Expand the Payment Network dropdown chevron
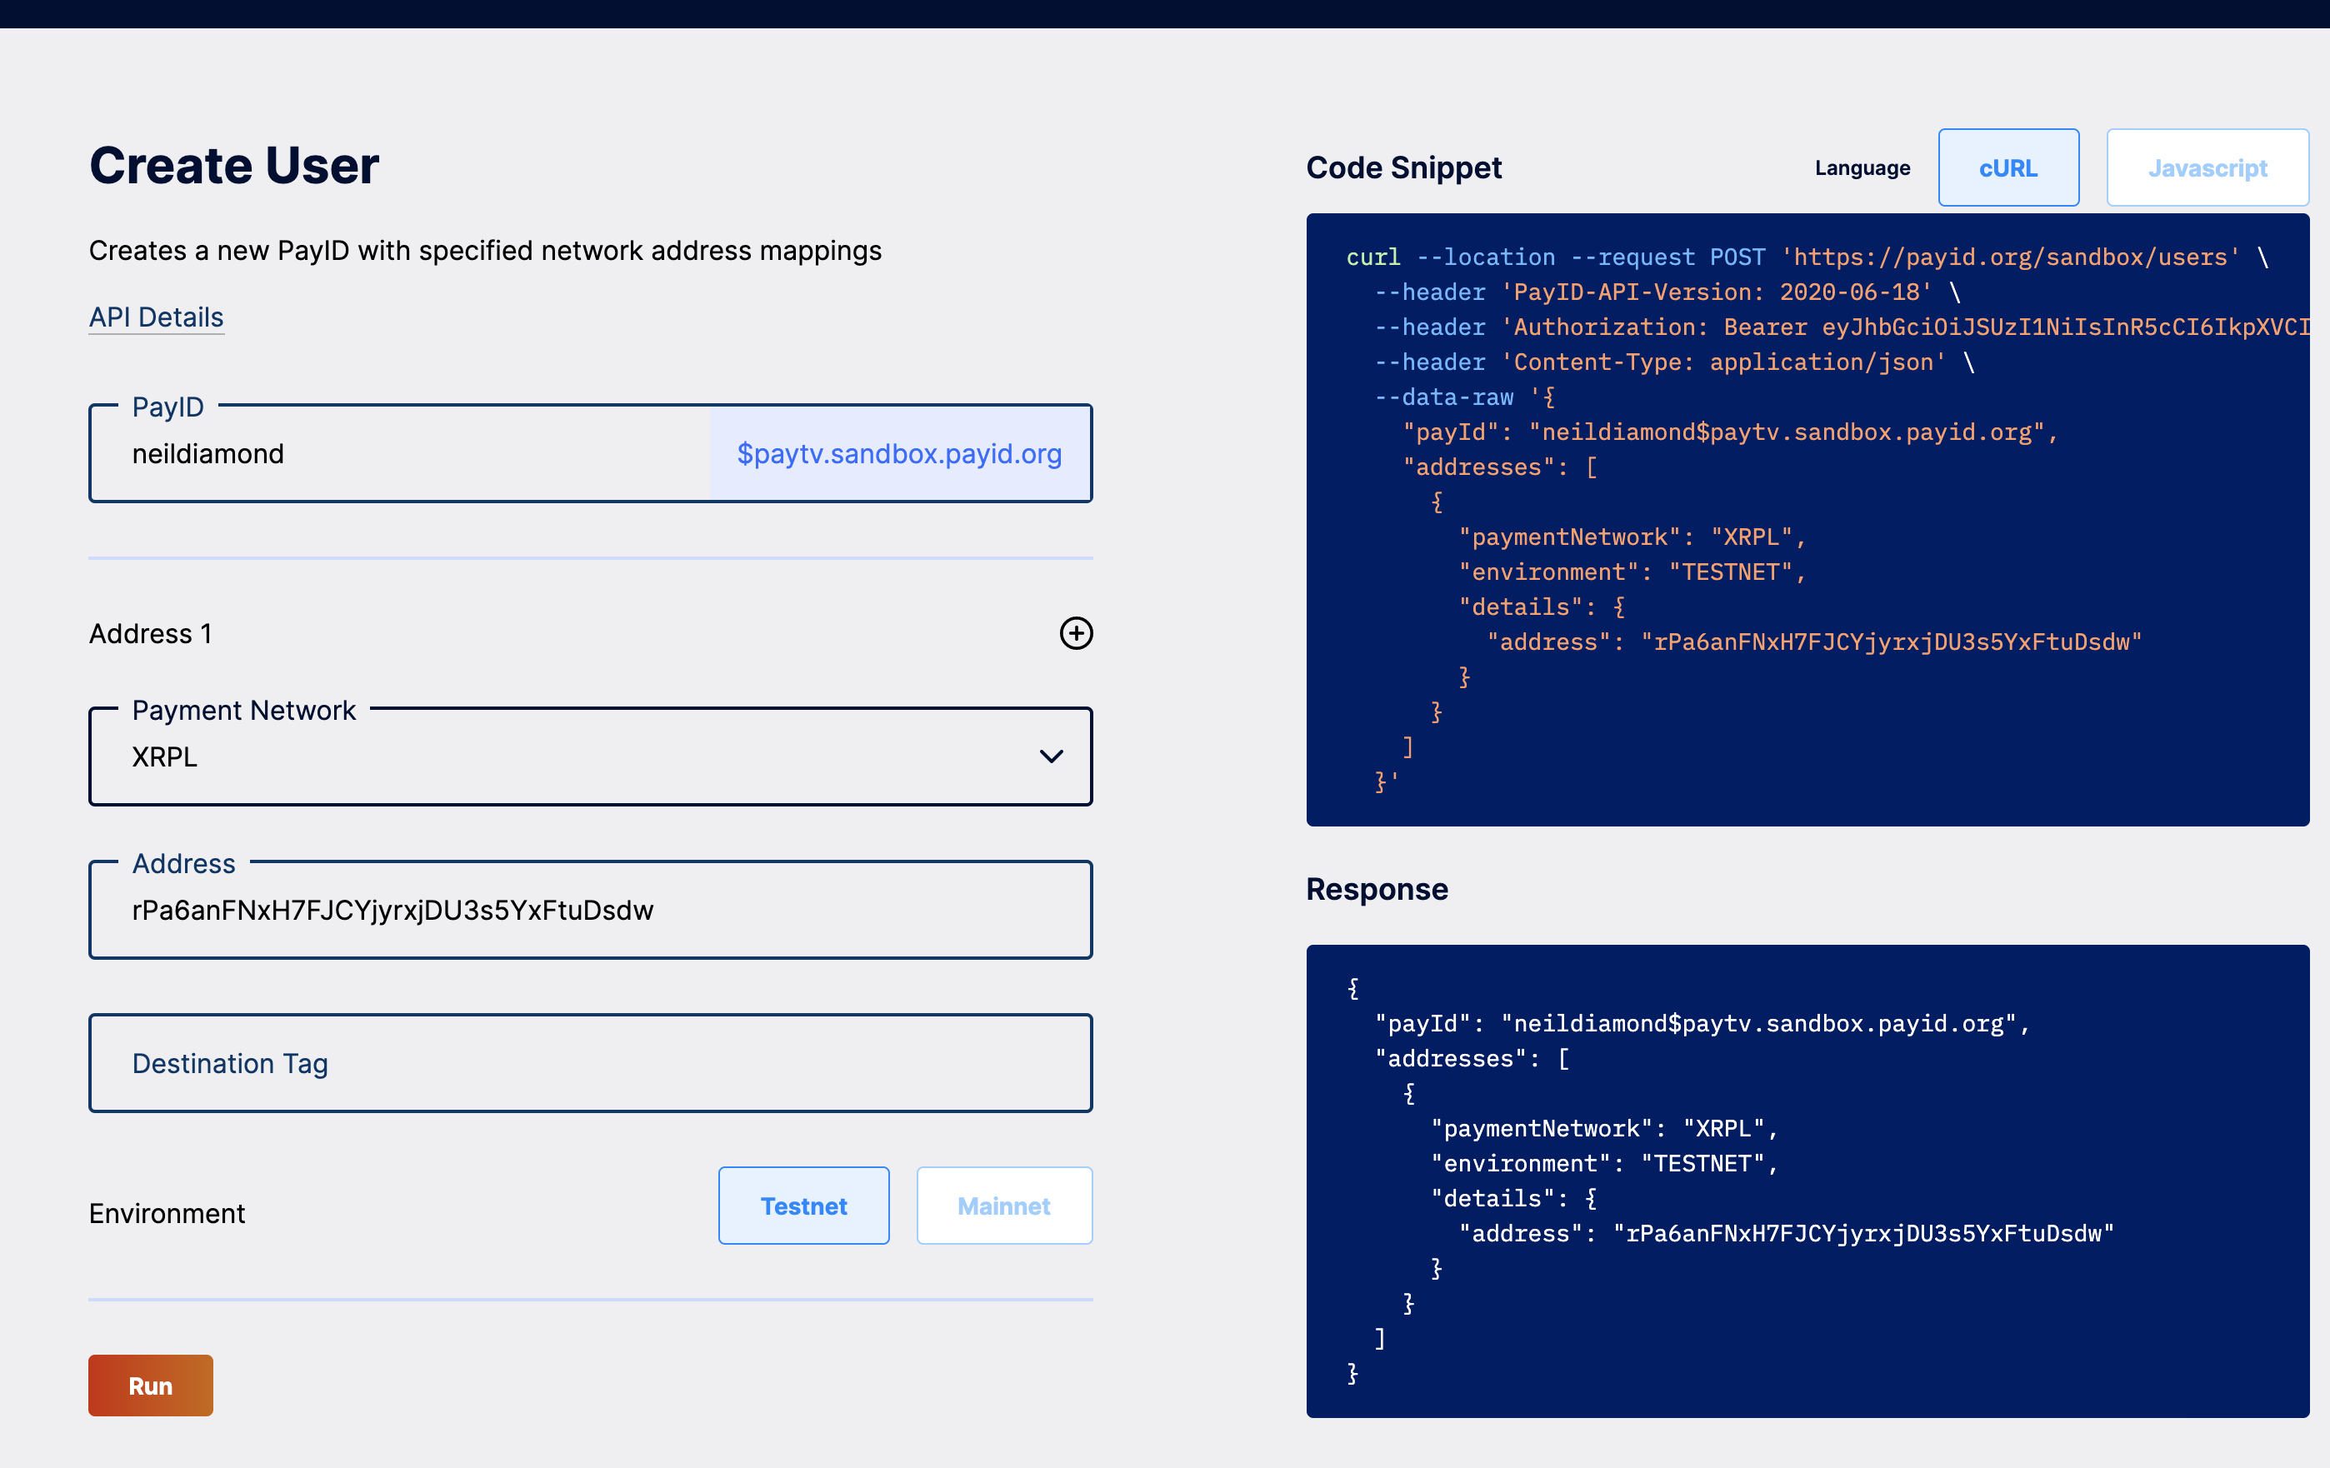2330x1468 pixels. 1051,756
